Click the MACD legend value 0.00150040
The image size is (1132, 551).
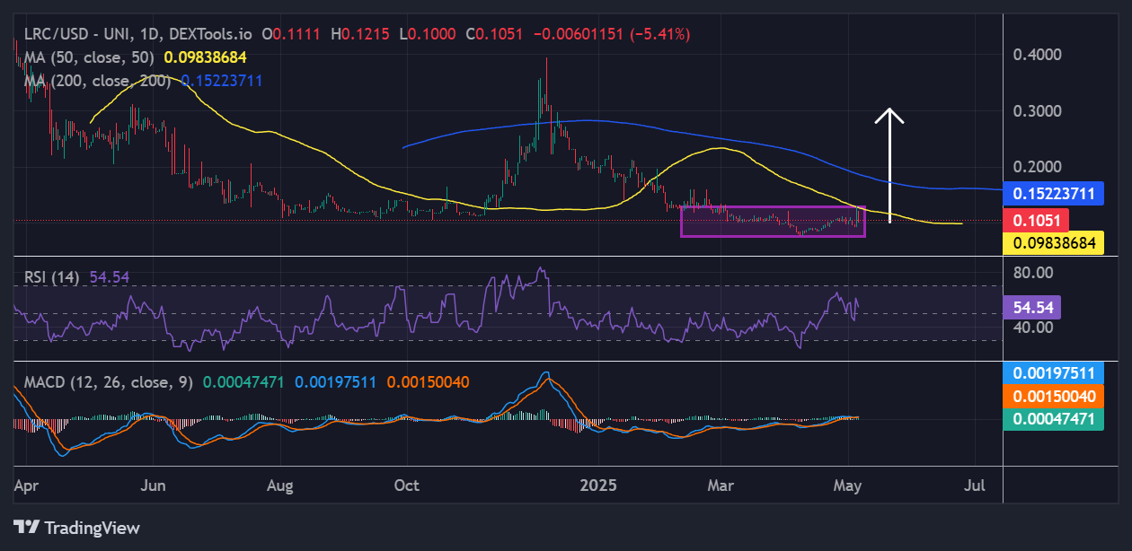(x=428, y=382)
